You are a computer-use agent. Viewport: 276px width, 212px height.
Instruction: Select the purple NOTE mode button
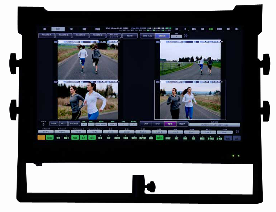pyautogui.click(x=170, y=124)
